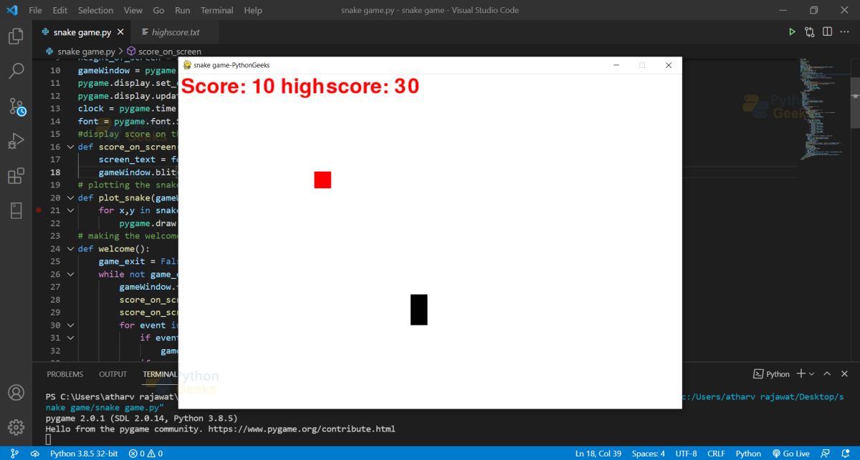The image size is (860, 460).
Task: Open the Run and Debug view
Action: tap(16, 141)
